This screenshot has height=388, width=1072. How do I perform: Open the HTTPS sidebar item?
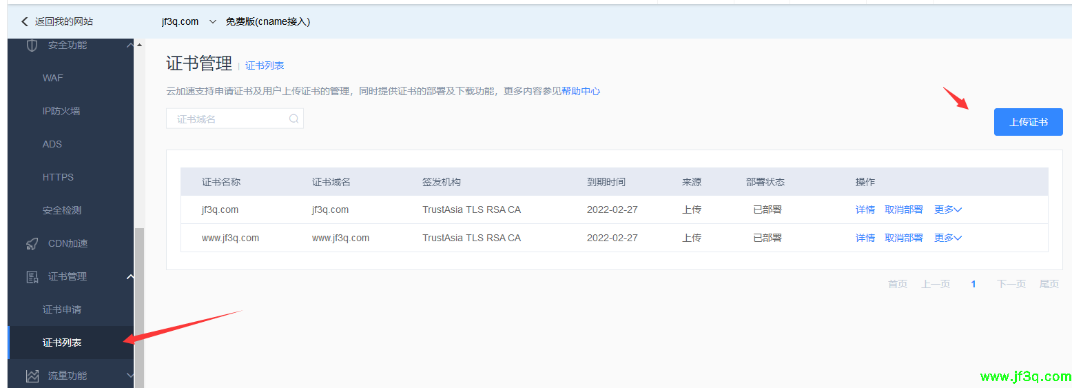(58, 177)
